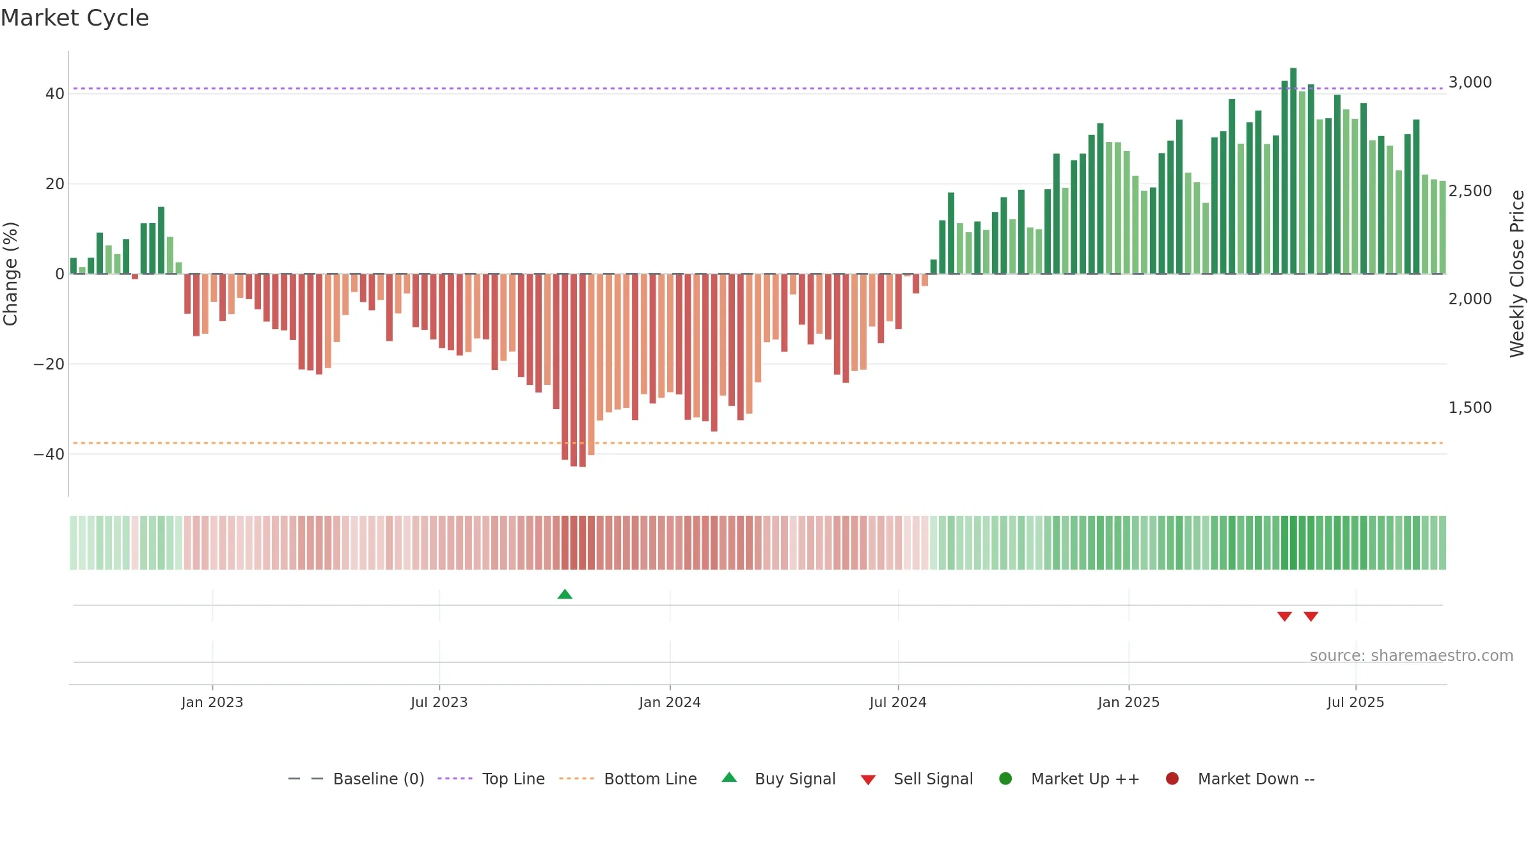Viewport: 1535px width, 863px height.
Task: Click the 3,000 price tick label
Action: tap(1470, 82)
